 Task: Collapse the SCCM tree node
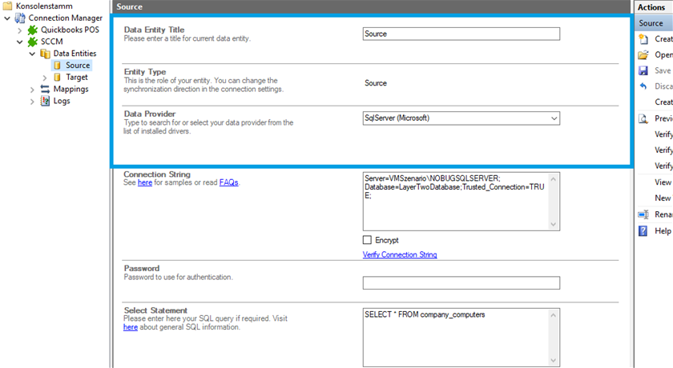pyautogui.click(x=21, y=42)
